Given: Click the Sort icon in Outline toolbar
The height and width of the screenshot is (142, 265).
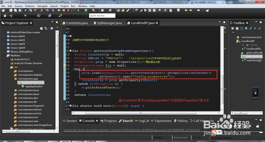Looking at the screenshot, I should coord(241,28).
